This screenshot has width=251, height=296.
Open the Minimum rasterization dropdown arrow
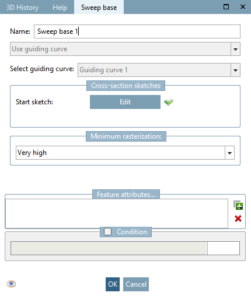tap(229, 153)
